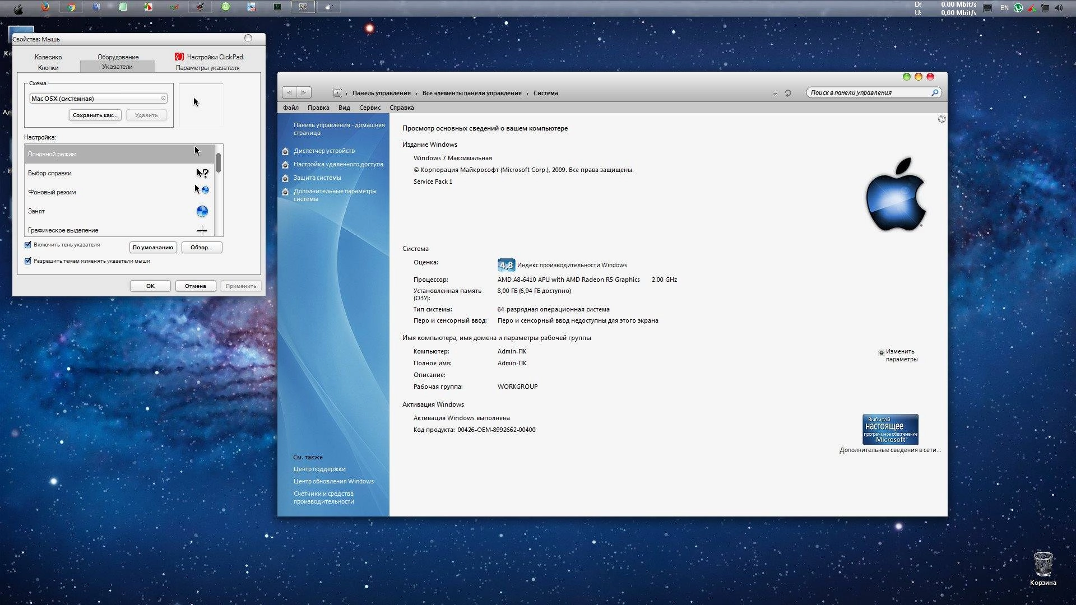Open Индекс производительности Windows link
Image resolution: width=1076 pixels, height=605 pixels.
pos(572,265)
